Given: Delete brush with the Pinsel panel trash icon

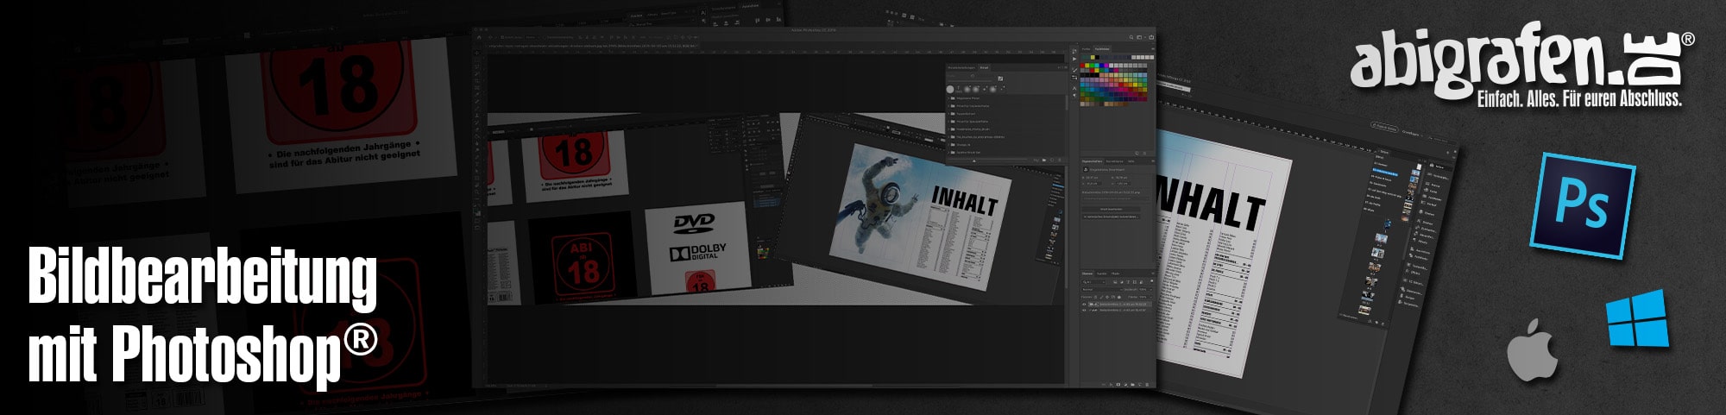Looking at the screenshot, I should click(x=1060, y=160).
